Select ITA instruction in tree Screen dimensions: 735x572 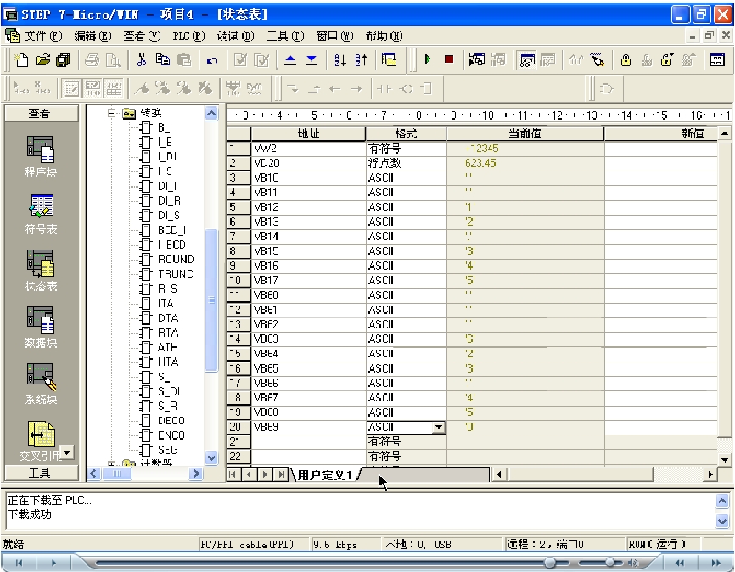click(166, 303)
